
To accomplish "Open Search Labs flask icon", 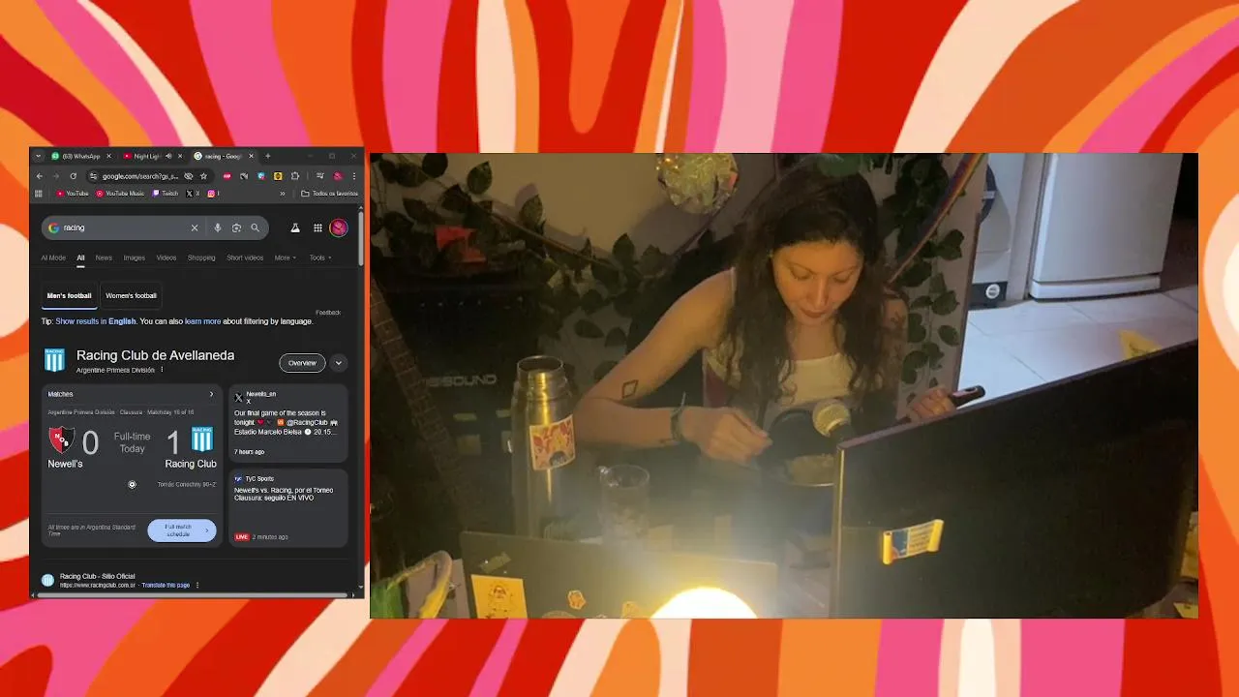I will coord(295,227).
